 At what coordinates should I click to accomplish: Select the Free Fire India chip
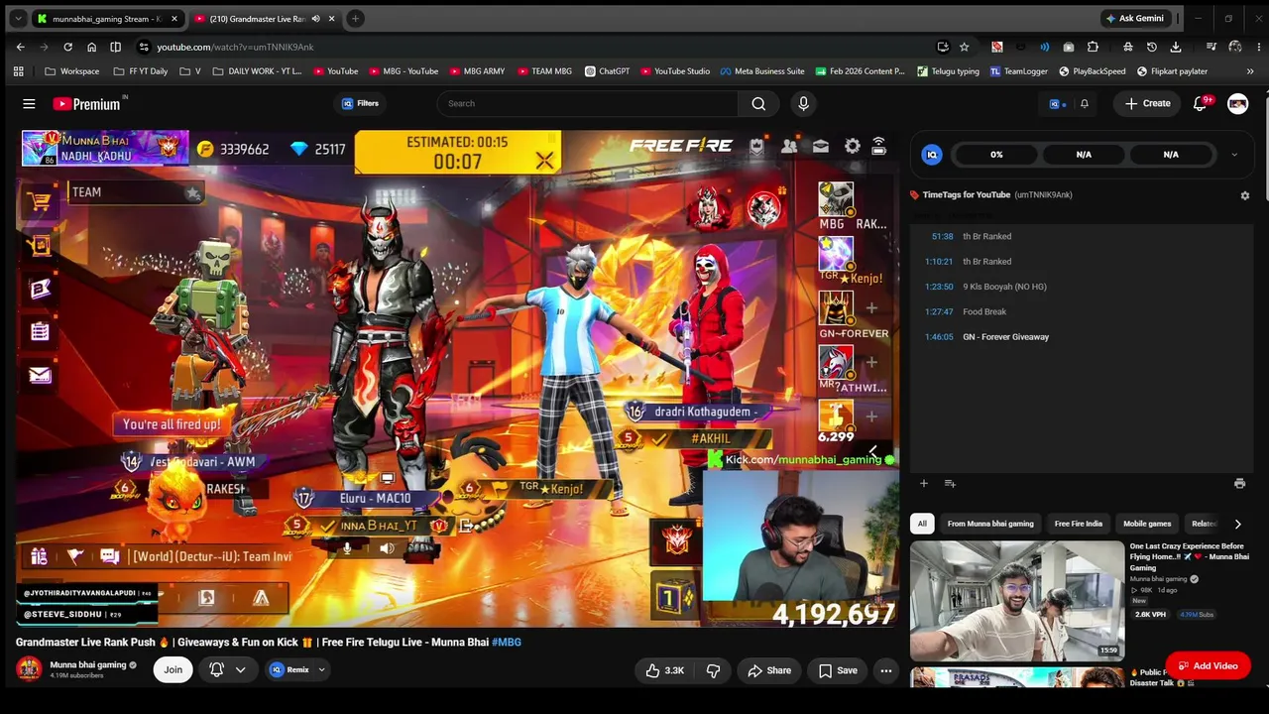[x=1079, y=524]
